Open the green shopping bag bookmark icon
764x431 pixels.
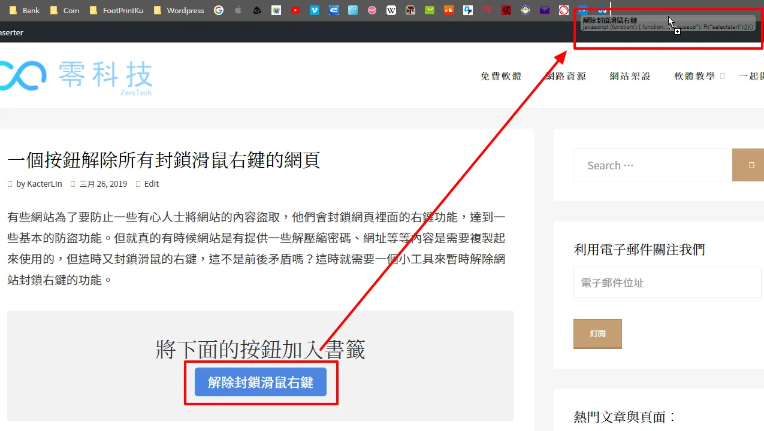coord(430,10)
